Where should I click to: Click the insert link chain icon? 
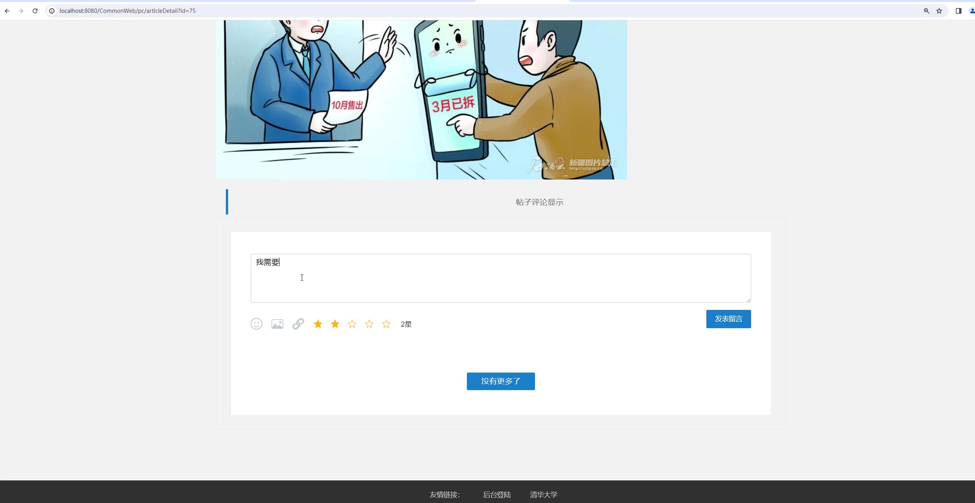(298, 324)
